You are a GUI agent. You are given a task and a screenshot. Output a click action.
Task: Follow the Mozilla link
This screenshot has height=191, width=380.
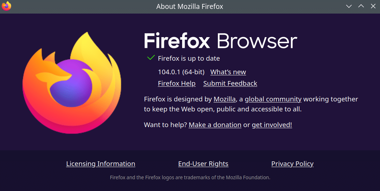(224, 99)
